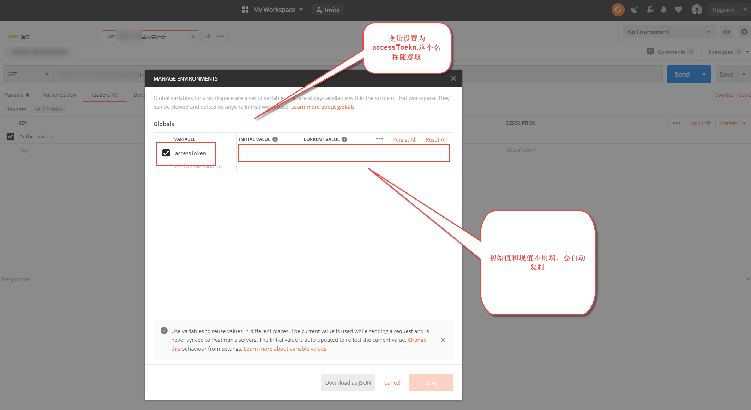Viewport: 751px width, 410px height.
Task: Uncheck the accessToken variable checkbox
Action: [166, 153]
